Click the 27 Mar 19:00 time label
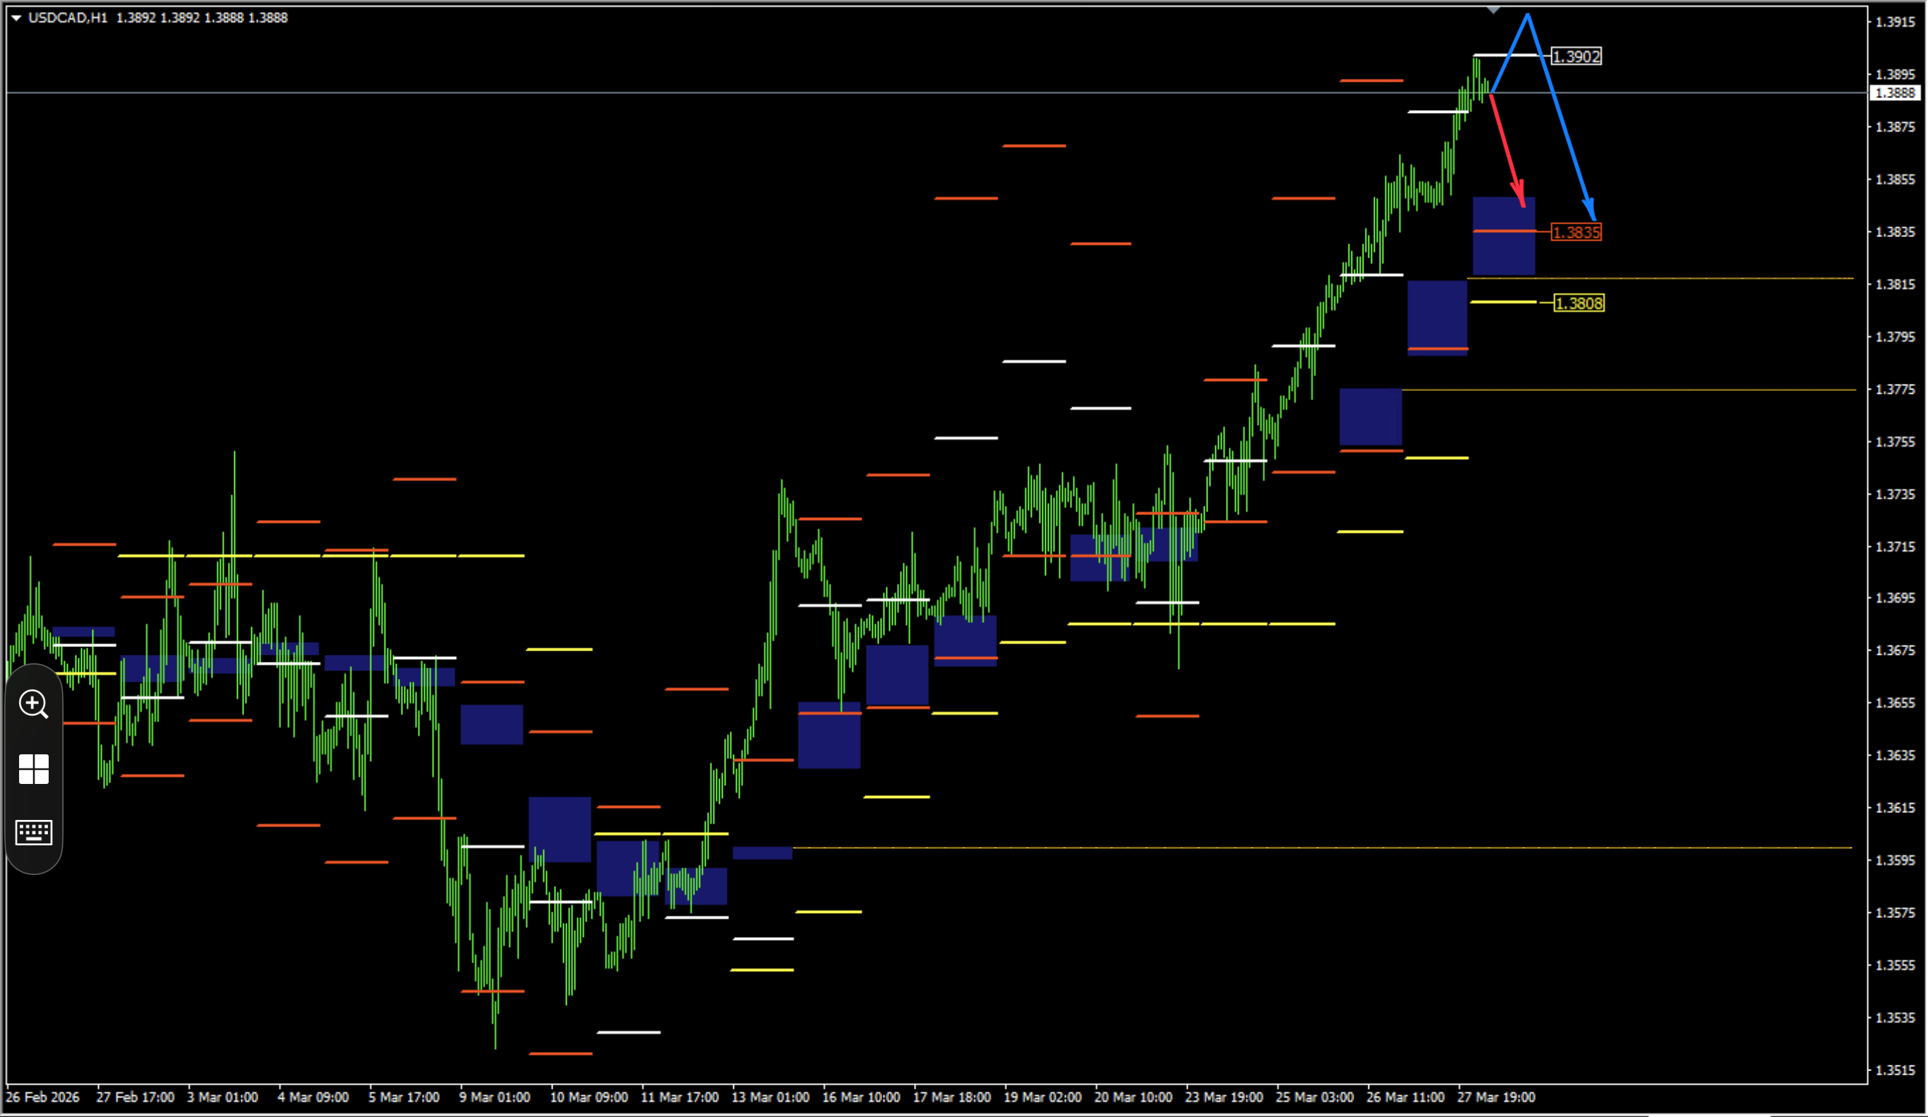 click(1497, 1098)
